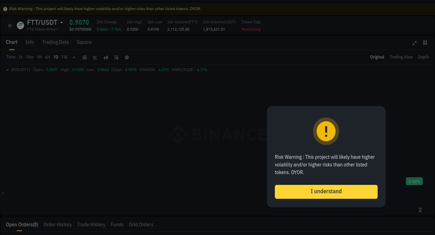435x235 pixels.
Task: Open the indicators list icon
Action: coord(116,57)
